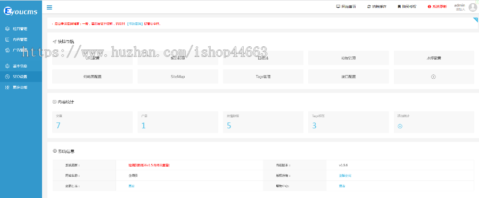Click the bookmark icon for 购买授权
Screen dimensions: 479x198
[x=399, y=6]
